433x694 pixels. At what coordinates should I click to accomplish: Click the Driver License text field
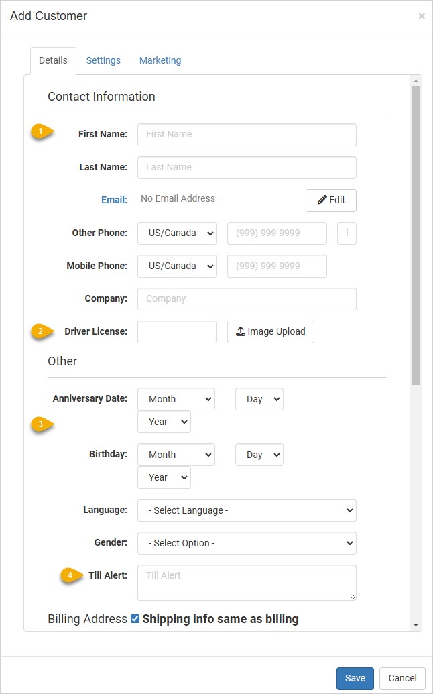click(x=177, y=331)
